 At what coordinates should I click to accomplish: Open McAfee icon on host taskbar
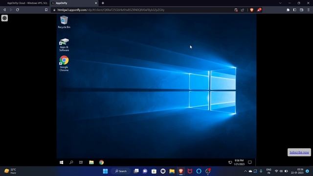pyautogui.click(x=190, y=171)
